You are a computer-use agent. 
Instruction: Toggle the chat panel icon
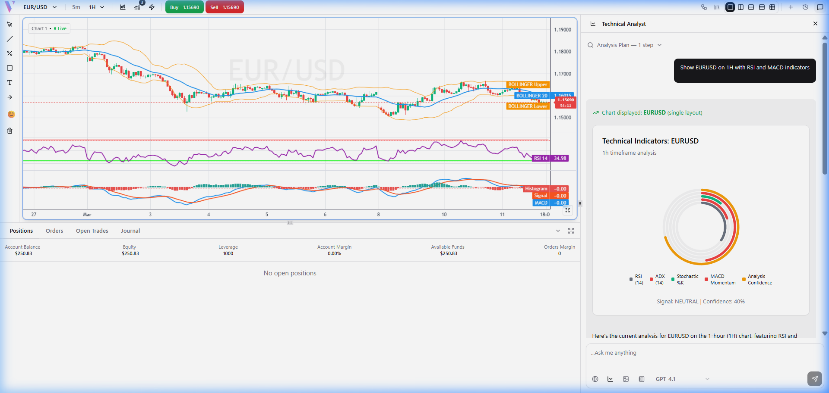[820, 7]
